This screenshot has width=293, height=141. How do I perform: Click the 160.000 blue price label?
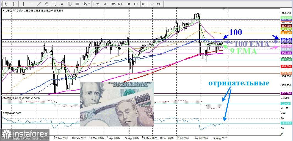tap(286, 39)
